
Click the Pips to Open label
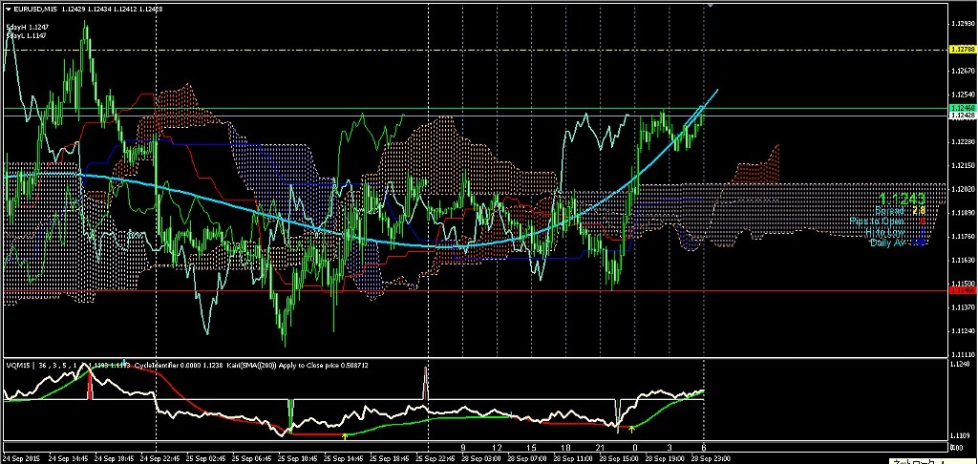(x=879, y=221)
